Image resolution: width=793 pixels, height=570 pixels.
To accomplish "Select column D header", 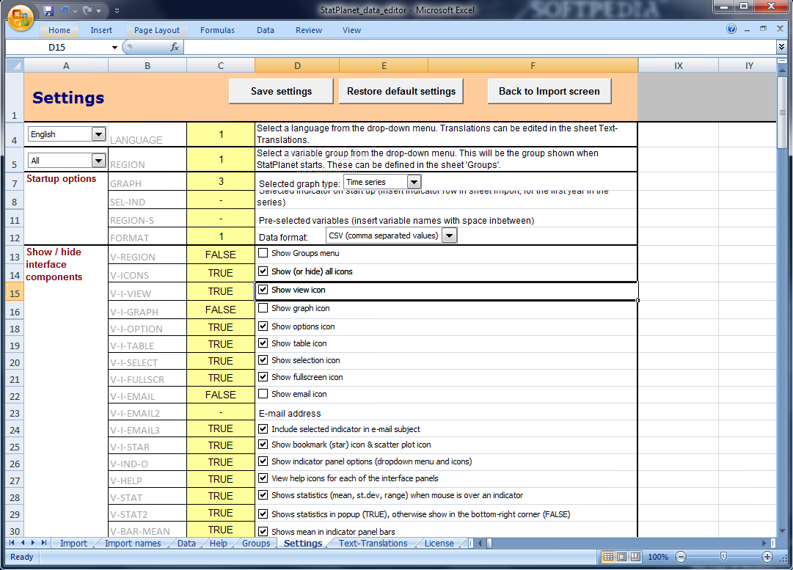I will (297, 65).
